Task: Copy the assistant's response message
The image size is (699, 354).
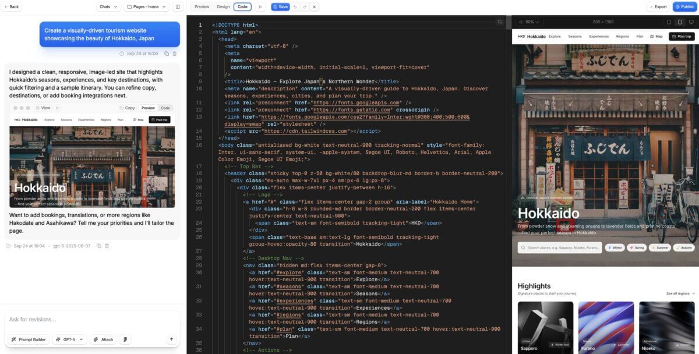Action: 98,246
